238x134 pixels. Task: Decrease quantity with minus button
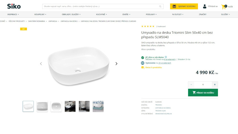(x=191, y=85)
